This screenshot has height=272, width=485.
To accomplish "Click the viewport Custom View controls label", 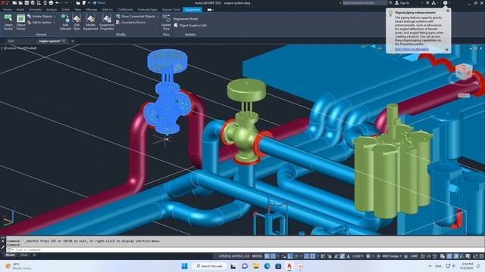I will pos(19,48).
